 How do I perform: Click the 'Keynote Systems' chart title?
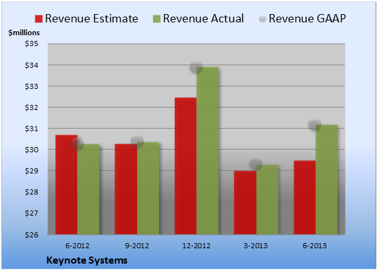tap(87, 260)
